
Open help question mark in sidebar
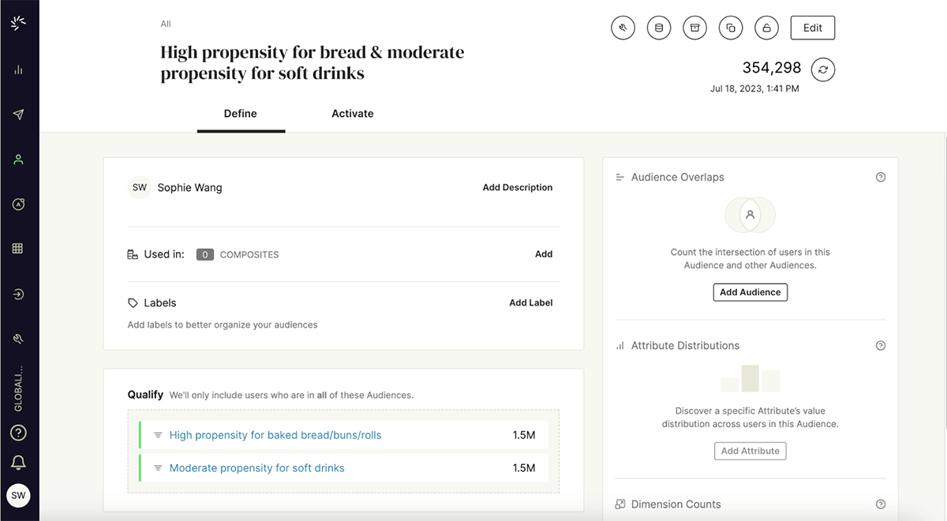tap(19, 433)
